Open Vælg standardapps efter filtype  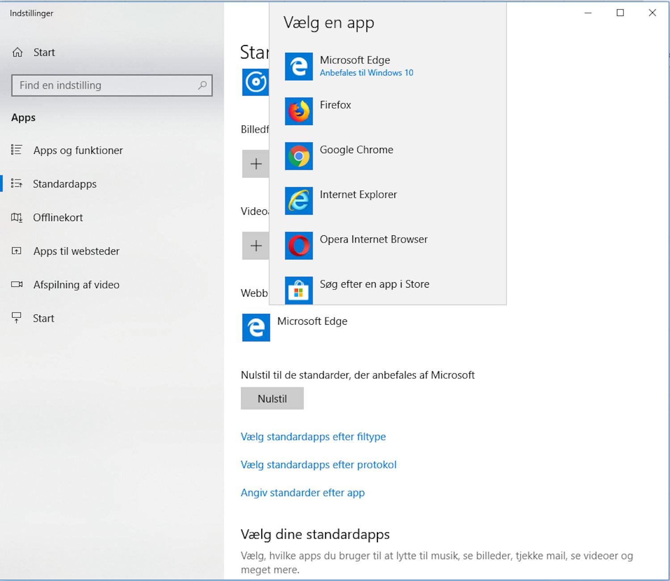pos(313,437)
